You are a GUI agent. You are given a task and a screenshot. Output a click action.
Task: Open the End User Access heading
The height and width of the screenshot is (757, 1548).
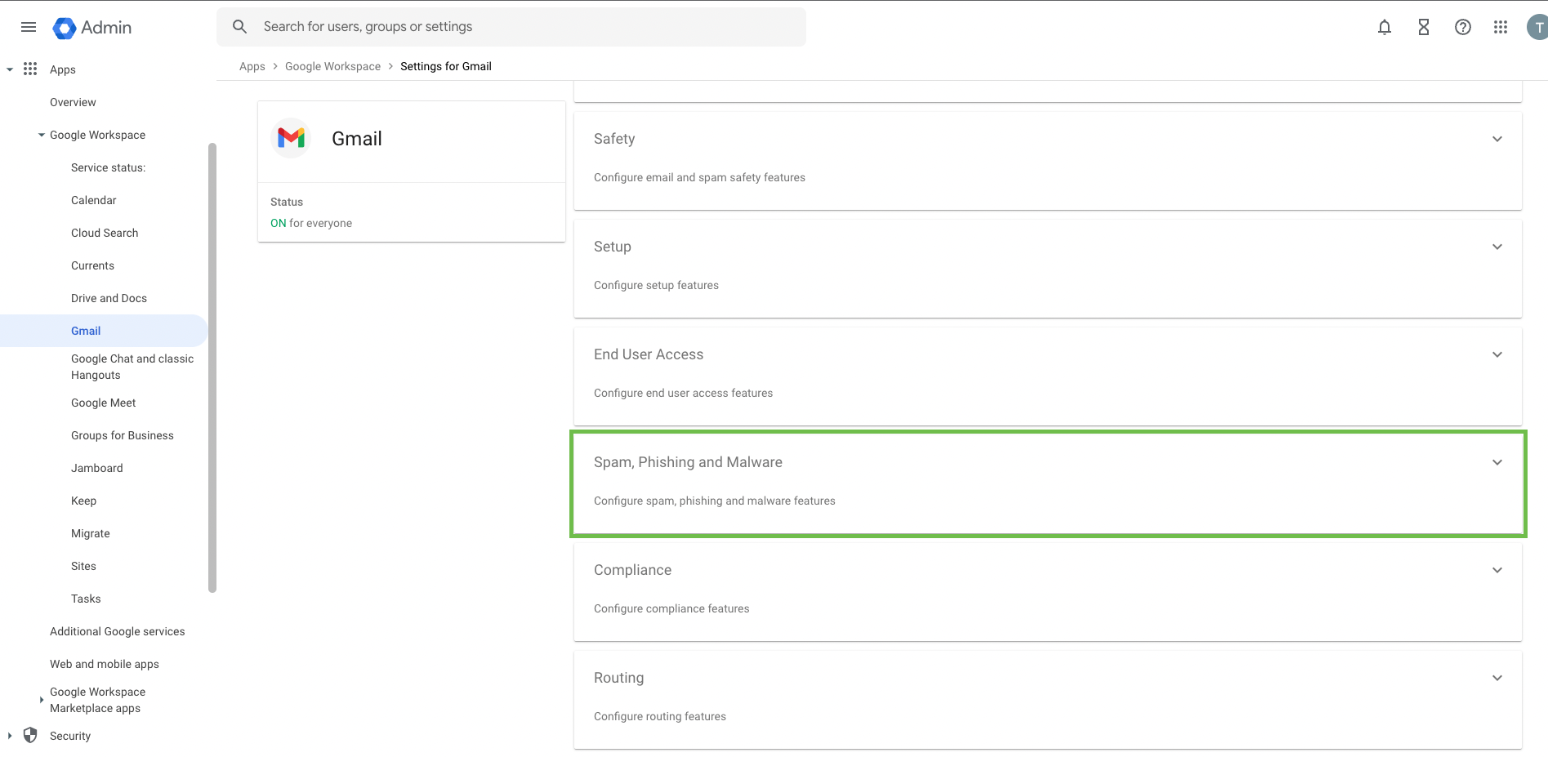tap(649, 354)
